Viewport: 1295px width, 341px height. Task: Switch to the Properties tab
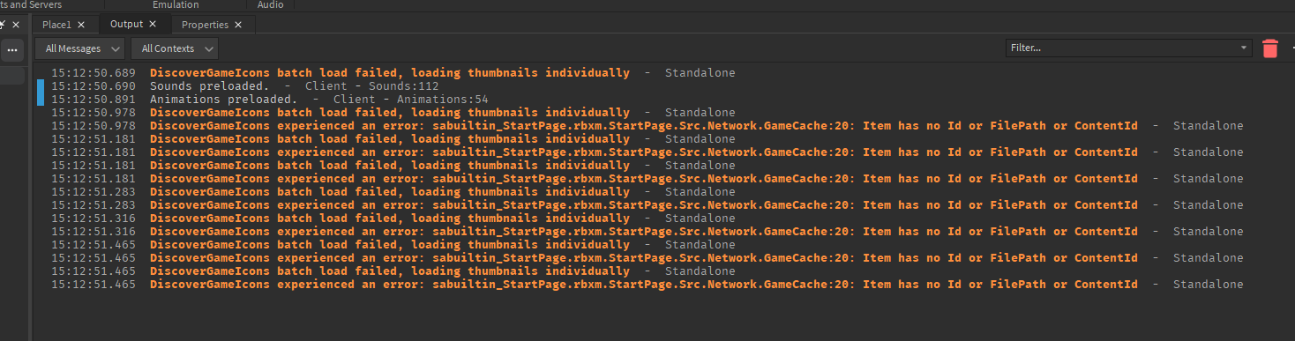[x=205, y=25]
